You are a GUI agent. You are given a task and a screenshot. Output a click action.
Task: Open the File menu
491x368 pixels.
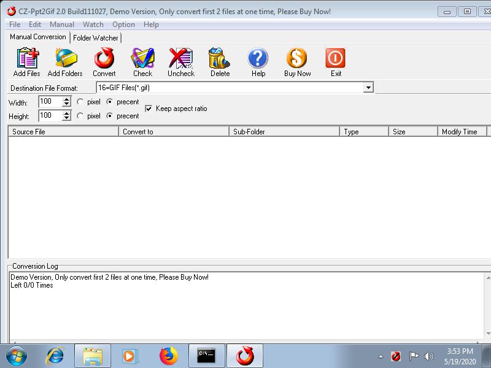15,25
